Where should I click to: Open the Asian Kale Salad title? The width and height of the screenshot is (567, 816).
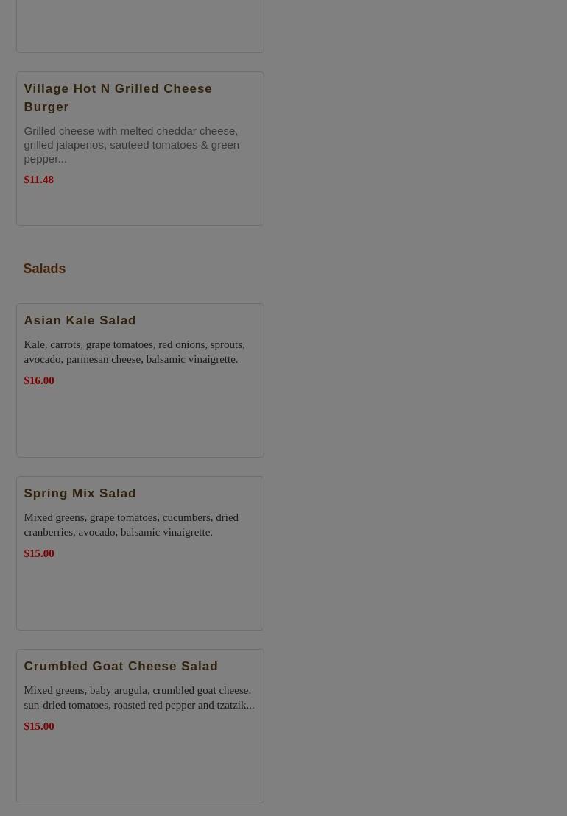click(x=80, y=320)
